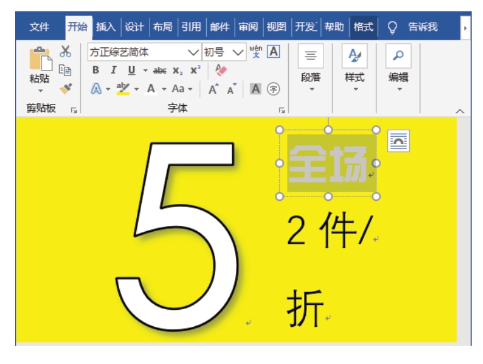Open the 段落 Paragraph group button
This screenshot has height=364, width=483.
[310, 67]
